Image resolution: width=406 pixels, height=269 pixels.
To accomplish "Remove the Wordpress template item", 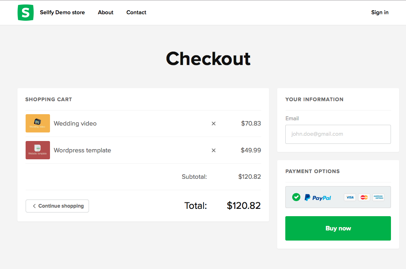I will [213, 150].
